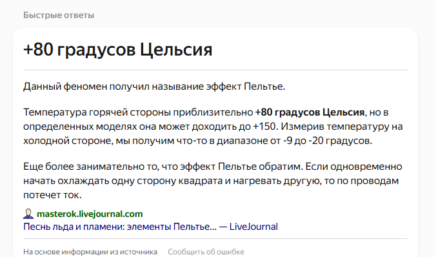Click 'Сообщить об ошибке' to report an error
This screenshot has width=436, height=257.
tap(206, 252)
